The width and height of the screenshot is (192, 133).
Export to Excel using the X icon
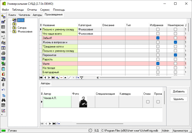[3, 64]
